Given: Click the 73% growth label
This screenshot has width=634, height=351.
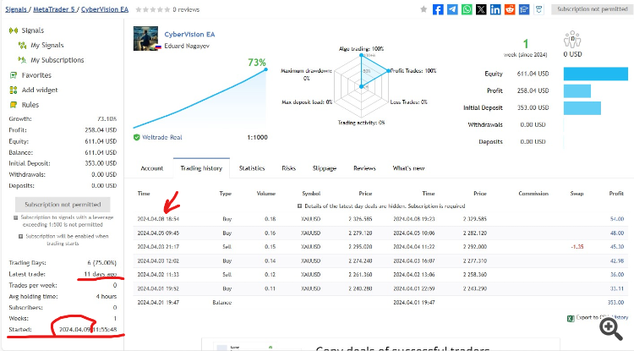Looking at the screenshot, I should click(x=257, y=63).
